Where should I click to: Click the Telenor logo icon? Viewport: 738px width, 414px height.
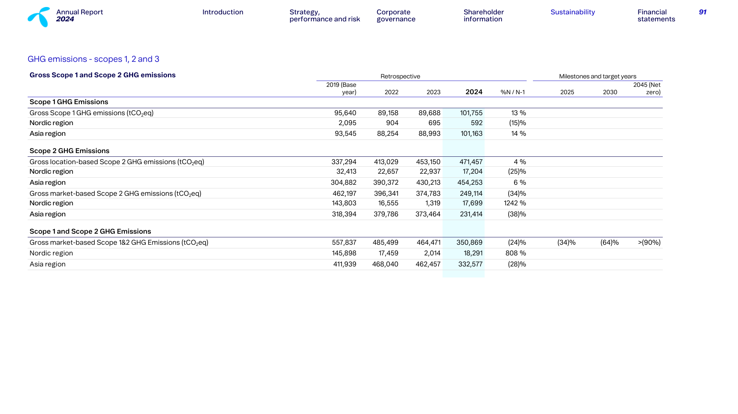(39, 17)
